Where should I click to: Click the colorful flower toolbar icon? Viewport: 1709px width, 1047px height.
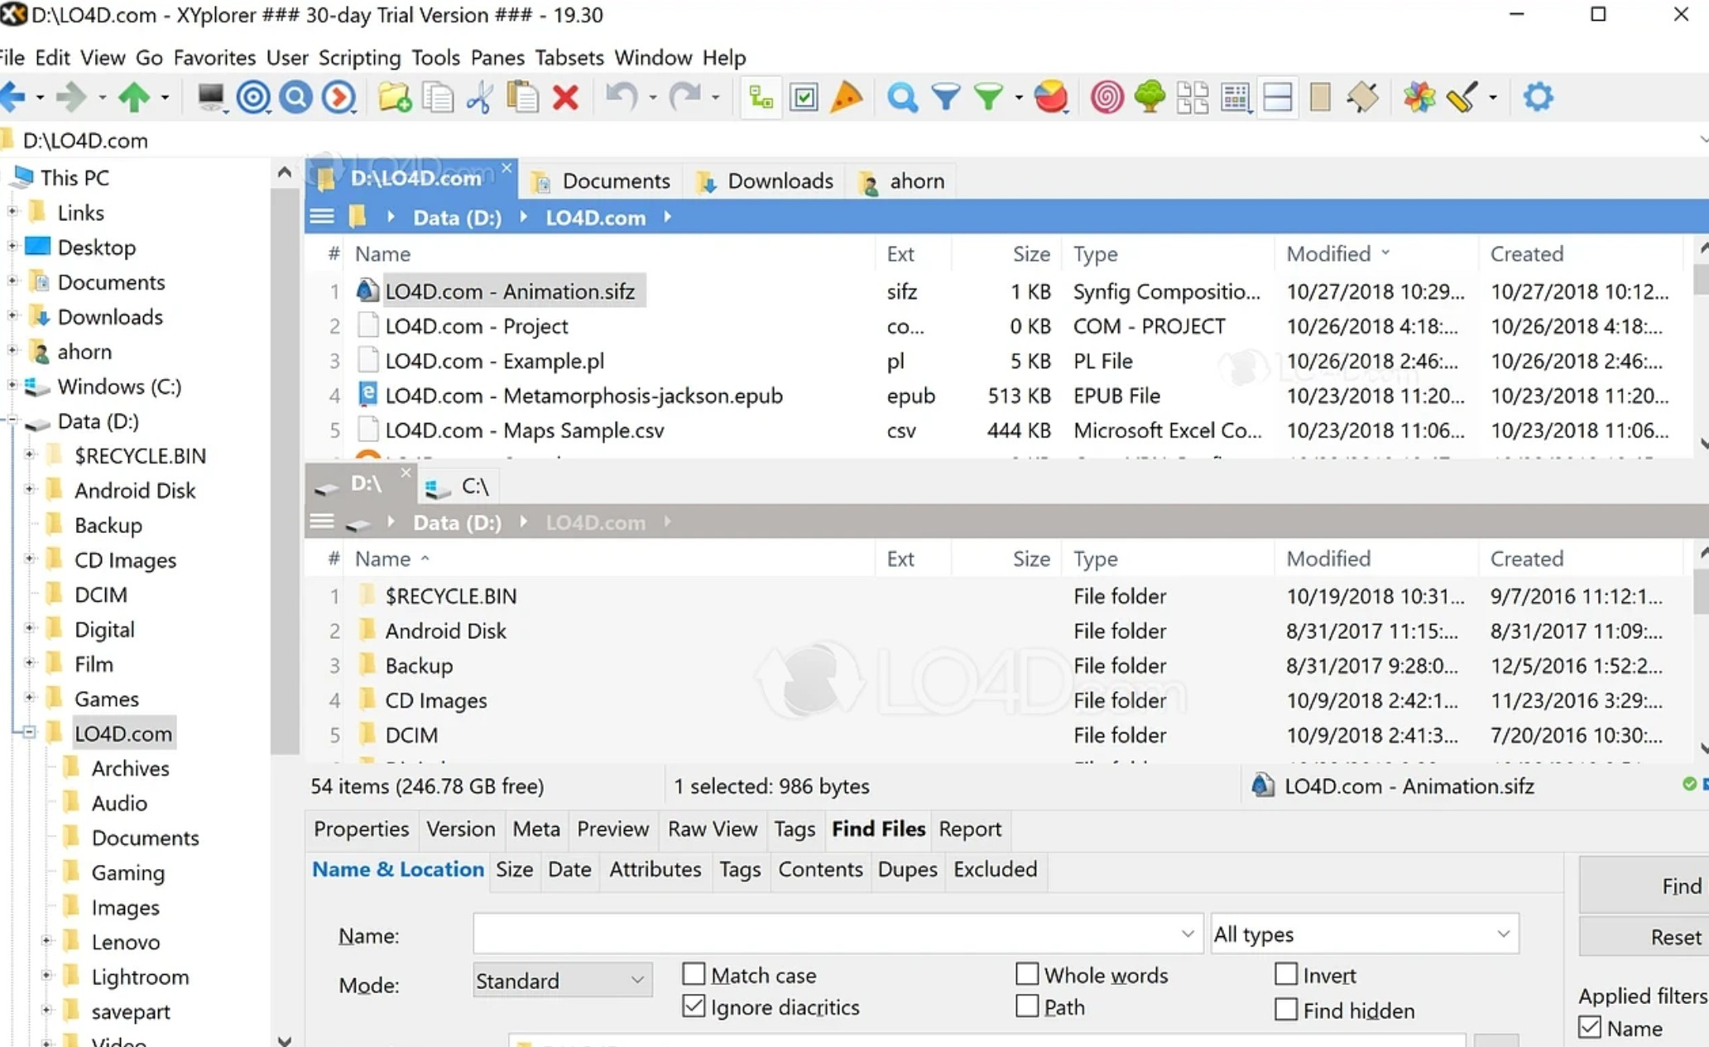pyautogui.click(x=1419, y=97)
